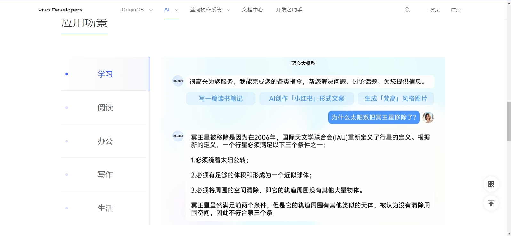Select the 学习 scenario tab
Viewport: 511px width, 236px height.
coord(105,74)
